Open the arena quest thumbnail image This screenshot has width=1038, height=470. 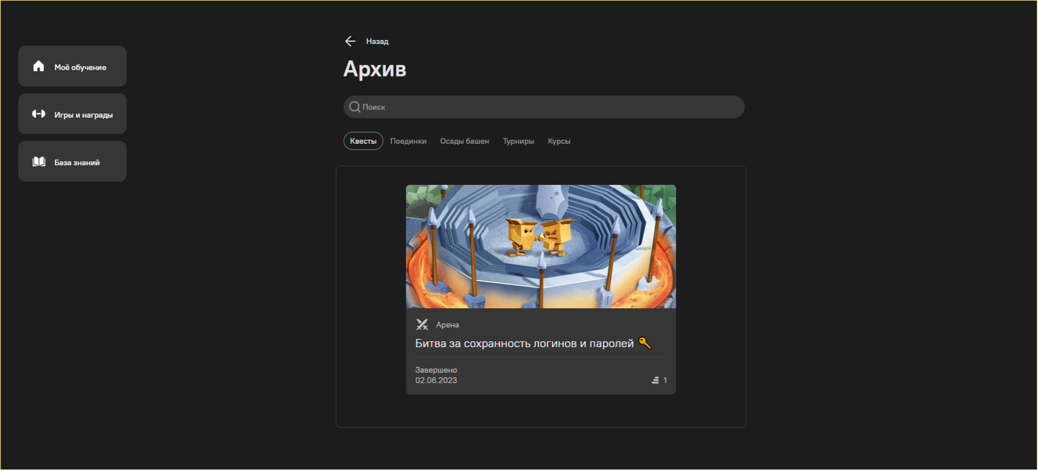click(541, 246)
